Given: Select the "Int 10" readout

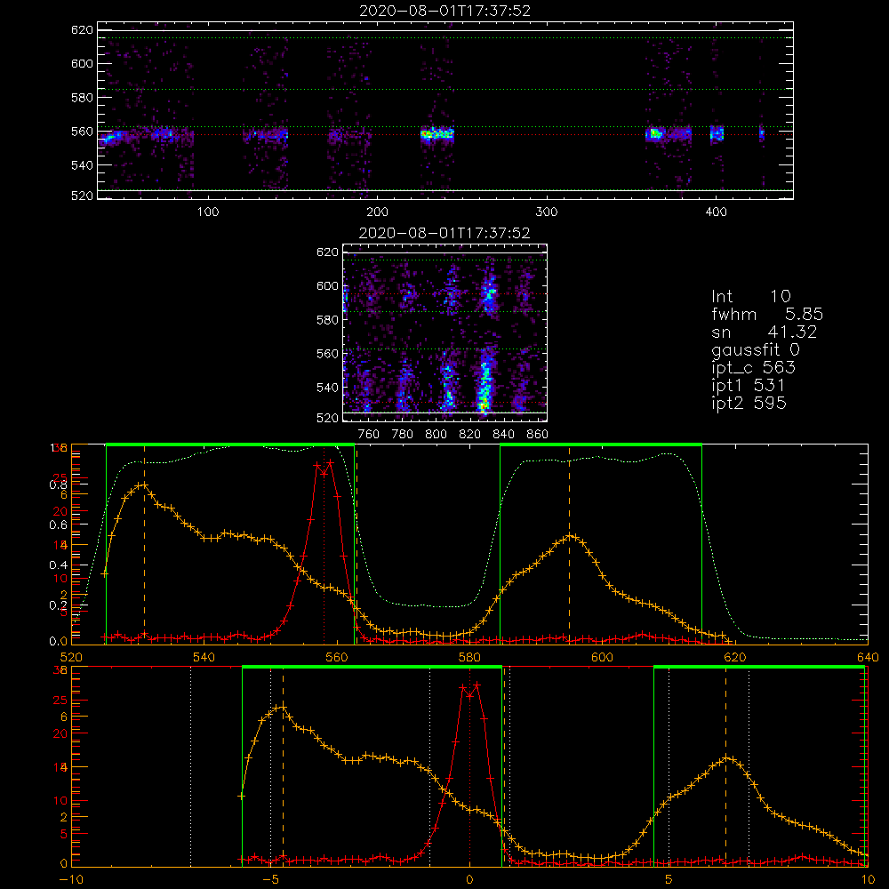Looking at the screenshot, I should [x=750, y=297].
